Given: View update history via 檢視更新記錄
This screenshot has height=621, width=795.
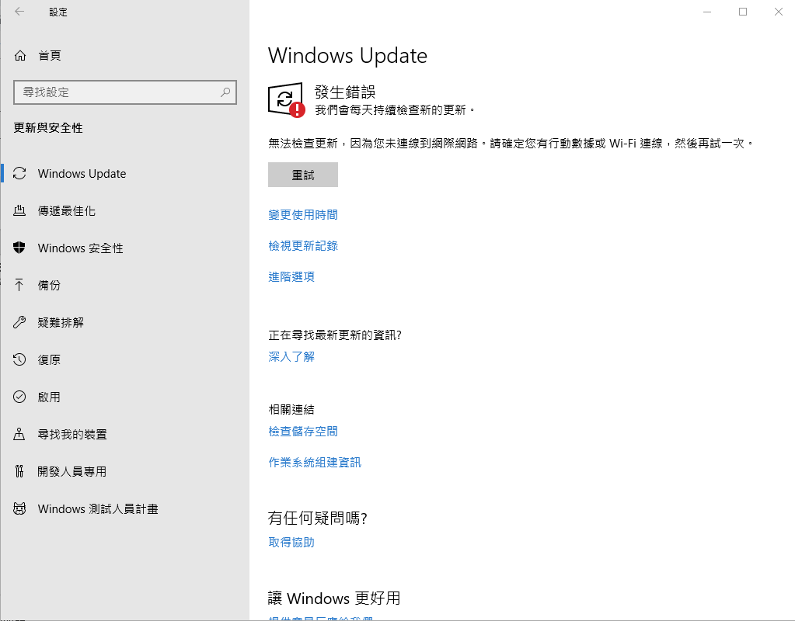Looking at the screenshot, I should [302, 245].
